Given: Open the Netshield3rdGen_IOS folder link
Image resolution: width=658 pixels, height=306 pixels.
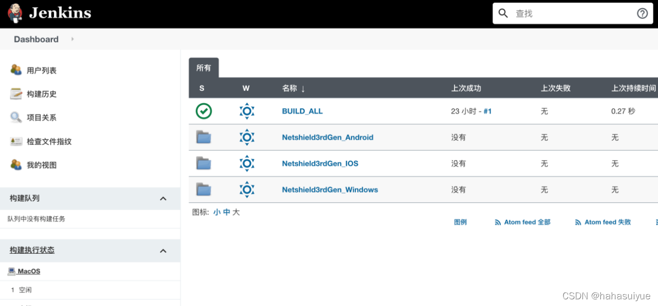Looking at the screenshot, I should (x=320, y=163).
